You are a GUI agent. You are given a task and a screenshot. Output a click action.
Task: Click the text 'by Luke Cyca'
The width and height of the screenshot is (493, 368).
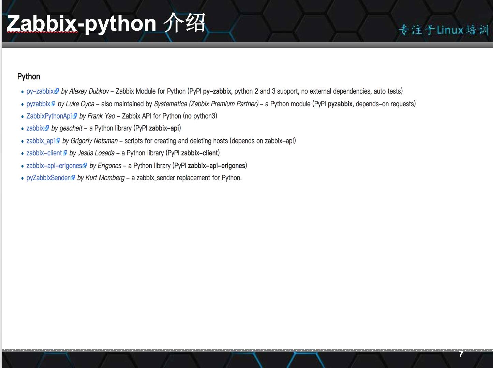(x=76, y=104)
